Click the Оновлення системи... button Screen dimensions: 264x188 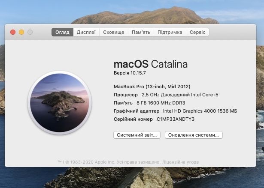(x=194, y=135)
